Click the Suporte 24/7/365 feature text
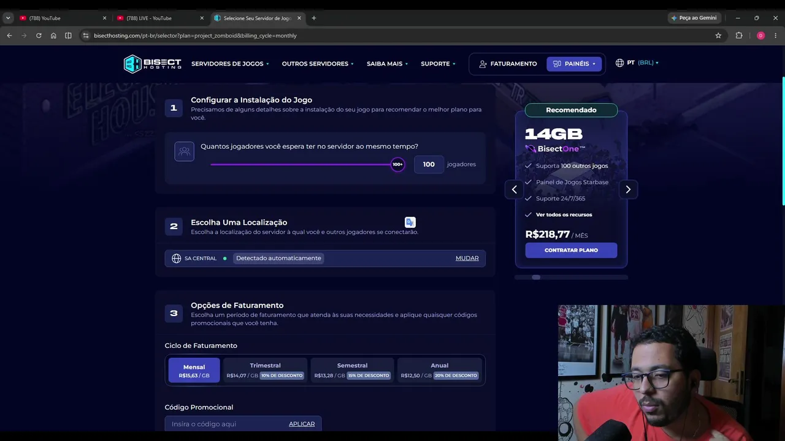This screenshot has width=785, height=441. click(561, 198)
